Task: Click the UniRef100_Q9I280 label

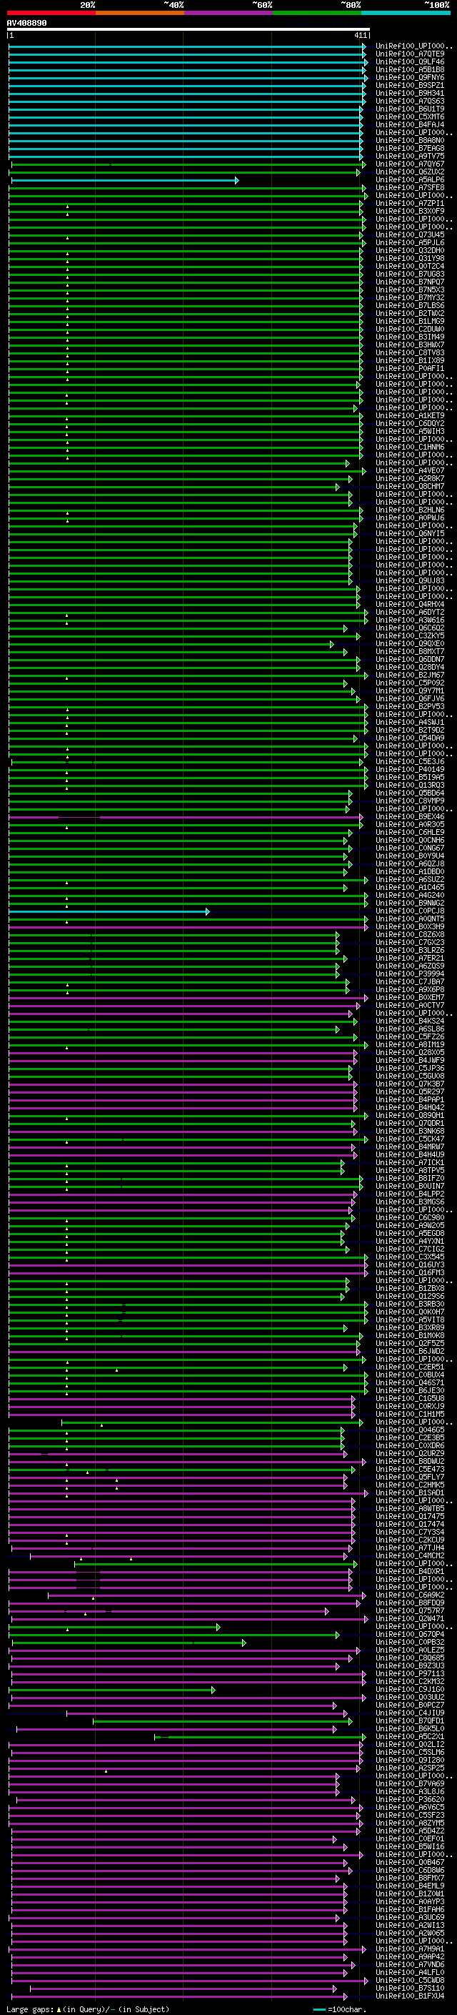Action: pos(410,1760)
